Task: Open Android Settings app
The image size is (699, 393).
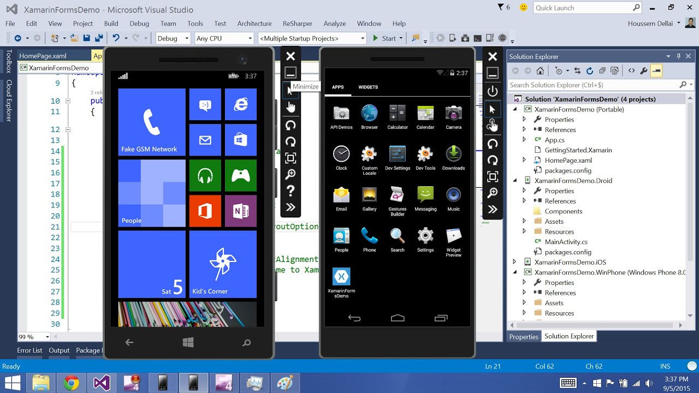Action: pos(425,240)
